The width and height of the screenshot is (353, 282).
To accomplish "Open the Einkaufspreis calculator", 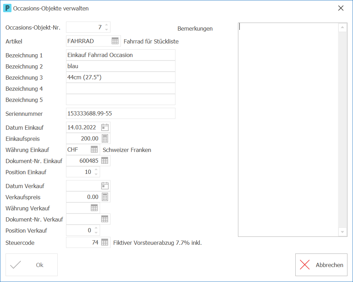I will 105,138.
